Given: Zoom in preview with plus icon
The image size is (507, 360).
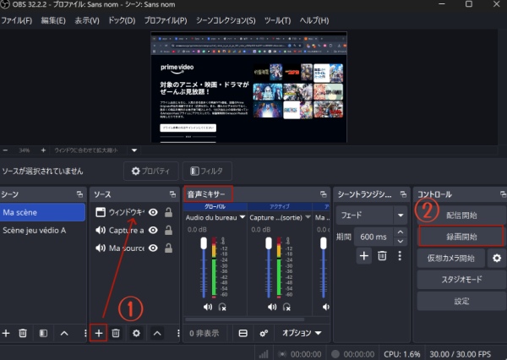Looking at the screenshot, I should point(43,150).
